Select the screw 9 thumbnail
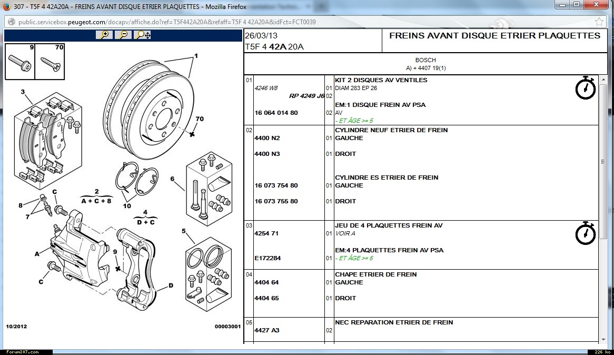The width and height of the screenshot is (614, 355). 20,62
